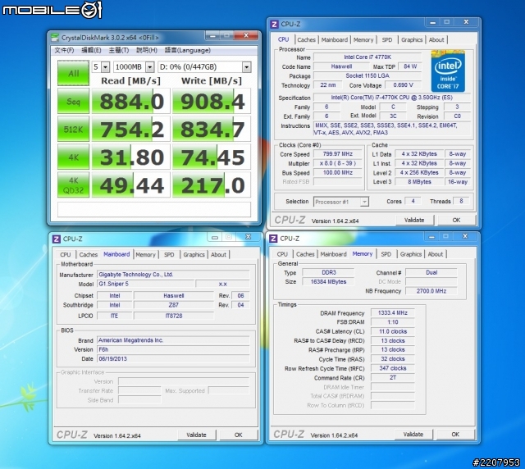525x469 pixels.
Task: Click Validate in the Mainboard window
Action: point(196,435)
